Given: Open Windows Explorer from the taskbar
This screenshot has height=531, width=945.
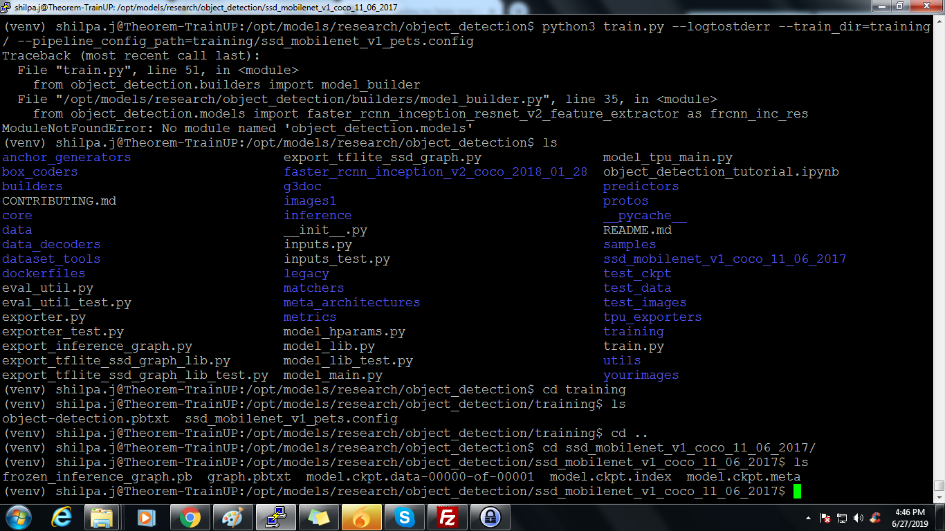Looking at the screenshot, I should [103, 516].
